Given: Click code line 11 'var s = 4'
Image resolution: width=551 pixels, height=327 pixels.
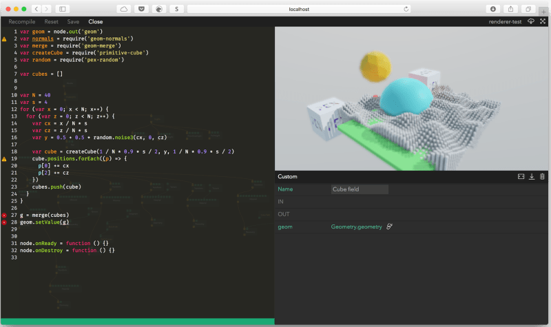Looking at the screenshot, I should coord(34,102).
